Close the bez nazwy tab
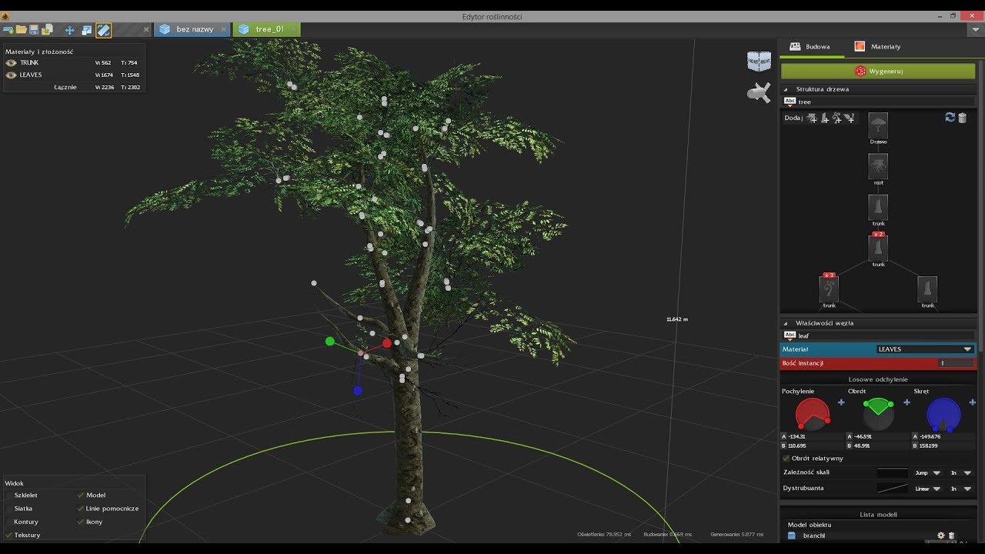This screenshot has height=554, width=985. [x=224, y=29]
